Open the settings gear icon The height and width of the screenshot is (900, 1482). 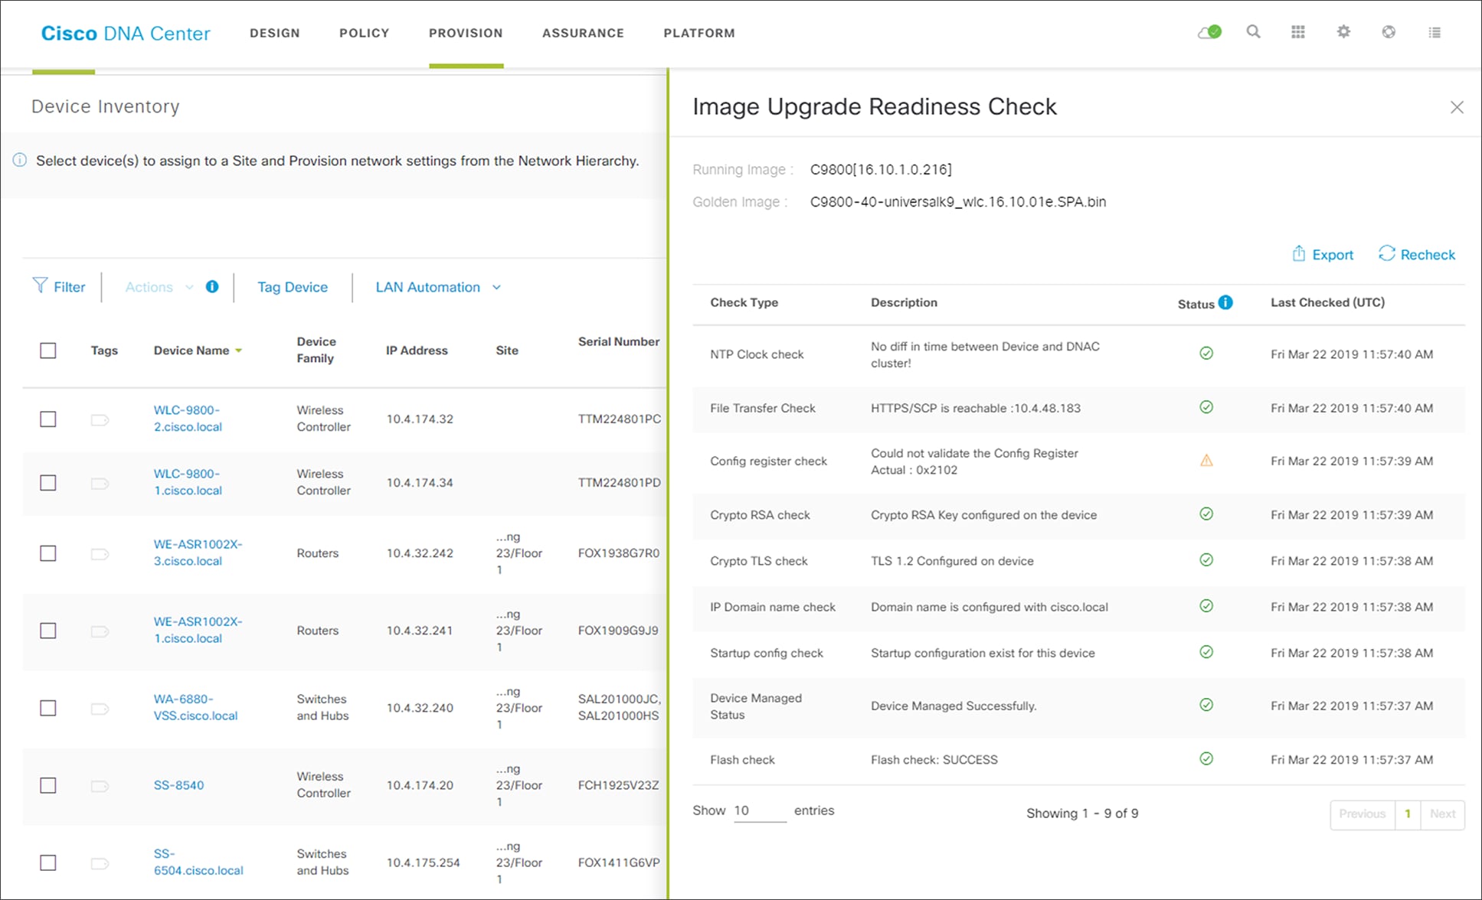point(1343,32)
